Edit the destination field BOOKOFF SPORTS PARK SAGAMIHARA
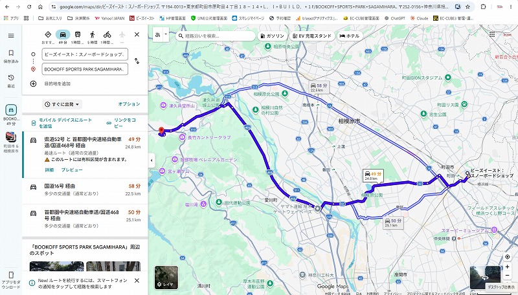 [85, 69]
